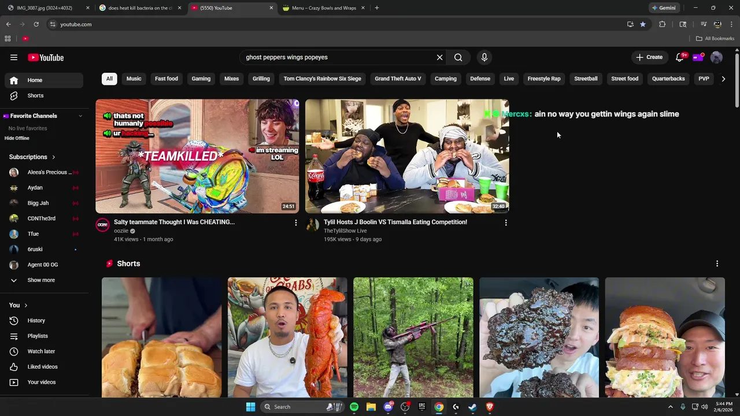The height and width of the screenshot is (416, 740).
Task: Select the All filter chip
Action: [109, 79]
